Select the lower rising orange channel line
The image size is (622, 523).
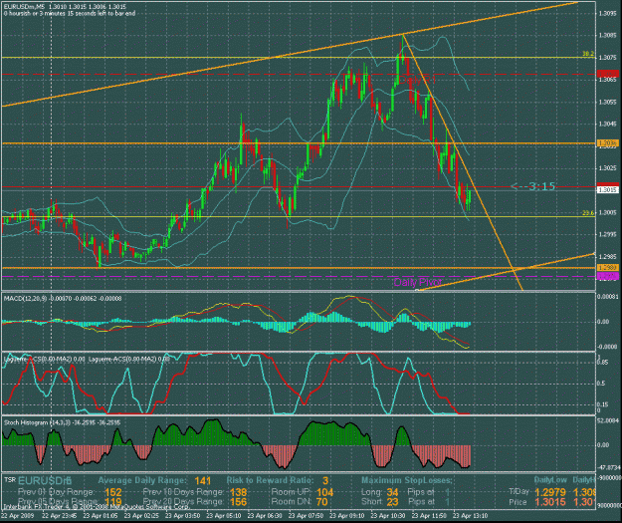click(x=506, y=272)
